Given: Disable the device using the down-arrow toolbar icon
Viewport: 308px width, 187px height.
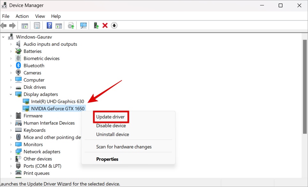Looking at the screenshot, I should (114, 25).
